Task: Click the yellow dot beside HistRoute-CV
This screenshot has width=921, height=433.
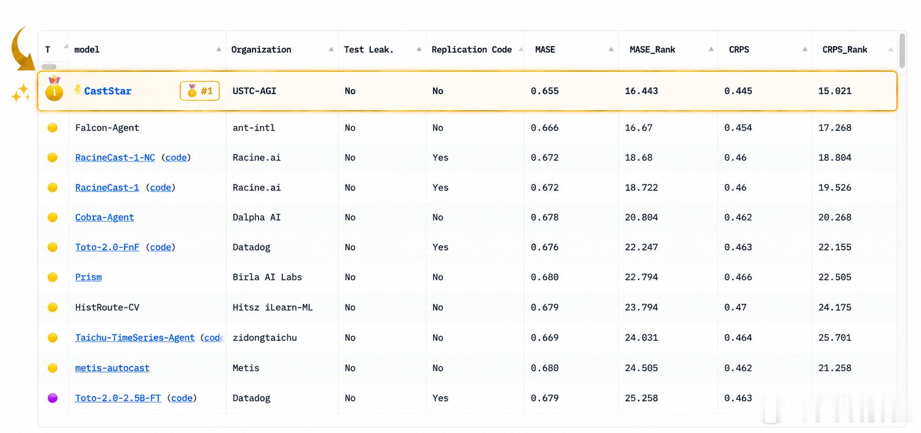Action: click(52, 307)
